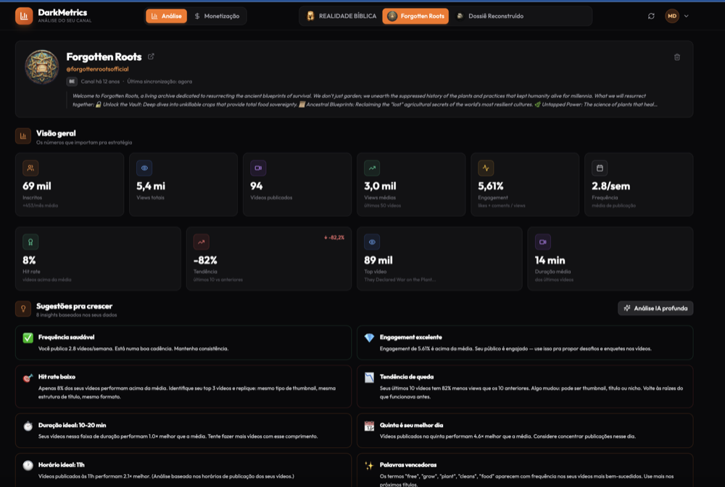Click the ↓ -82,2% badge

(x=333, y=238)
